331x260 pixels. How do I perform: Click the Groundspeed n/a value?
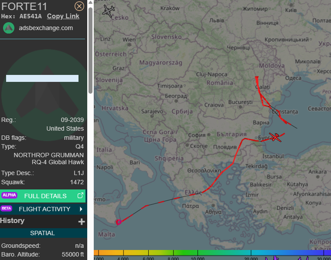[79, 246]
